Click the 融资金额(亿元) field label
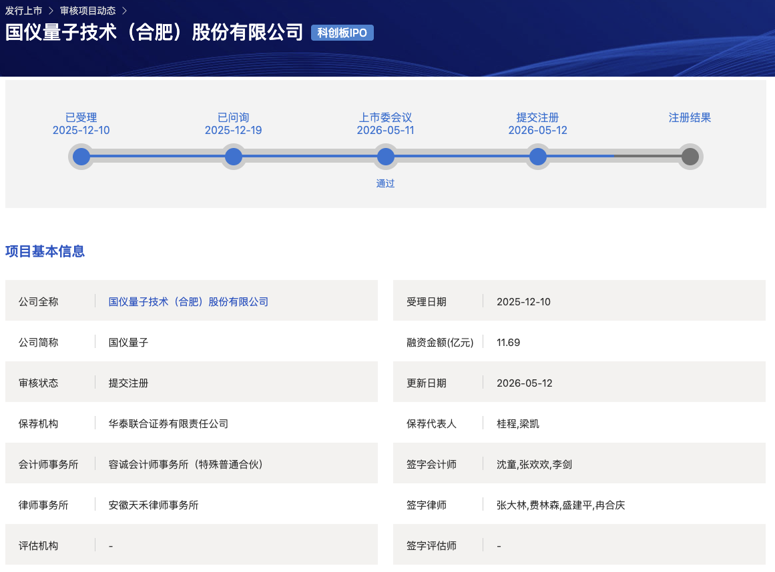This screenshot has width=775, height=572. (x=440, y=343)
